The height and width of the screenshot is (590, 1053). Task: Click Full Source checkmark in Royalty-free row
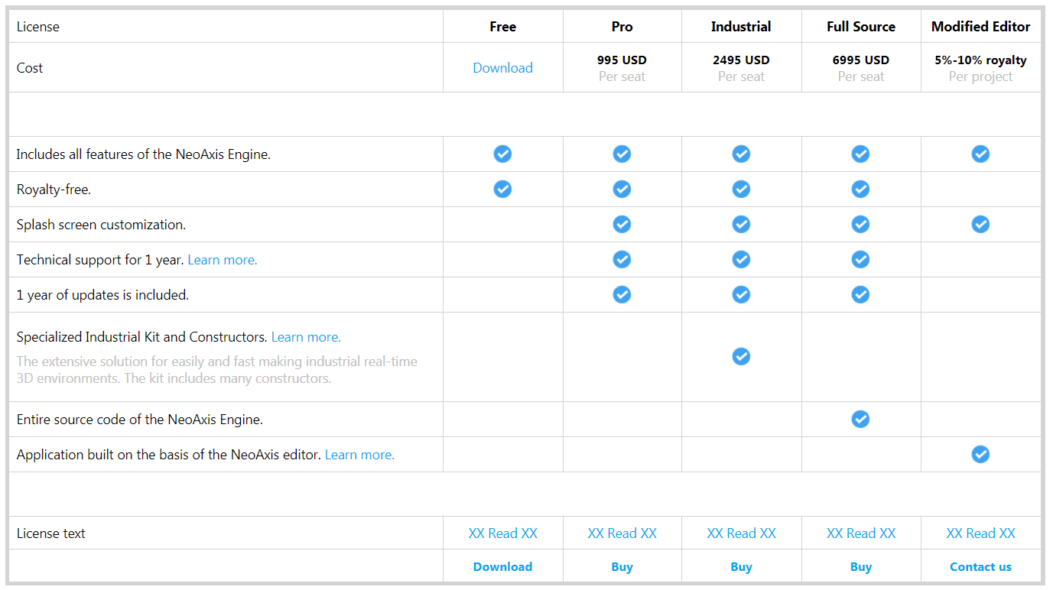(860, 189)
